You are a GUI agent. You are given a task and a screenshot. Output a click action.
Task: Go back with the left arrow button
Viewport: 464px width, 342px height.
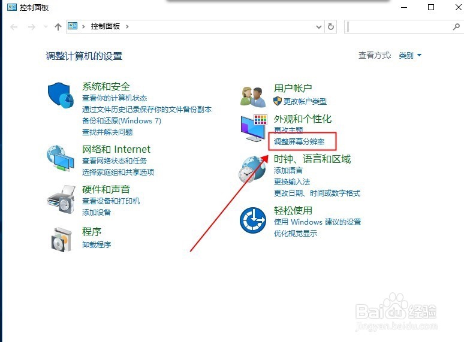click(x=14, y=27)
